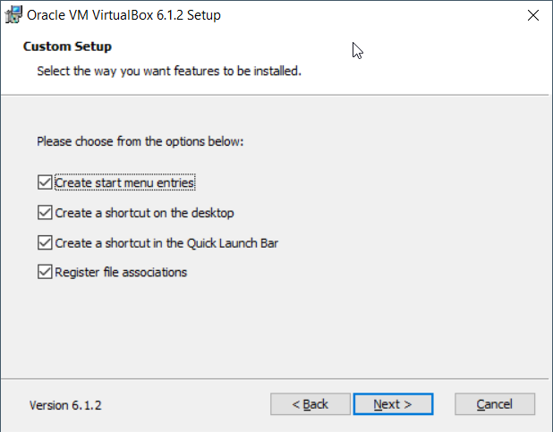Untick the Register file associations checkbox

pyautogui.click(x=45, y=272)
